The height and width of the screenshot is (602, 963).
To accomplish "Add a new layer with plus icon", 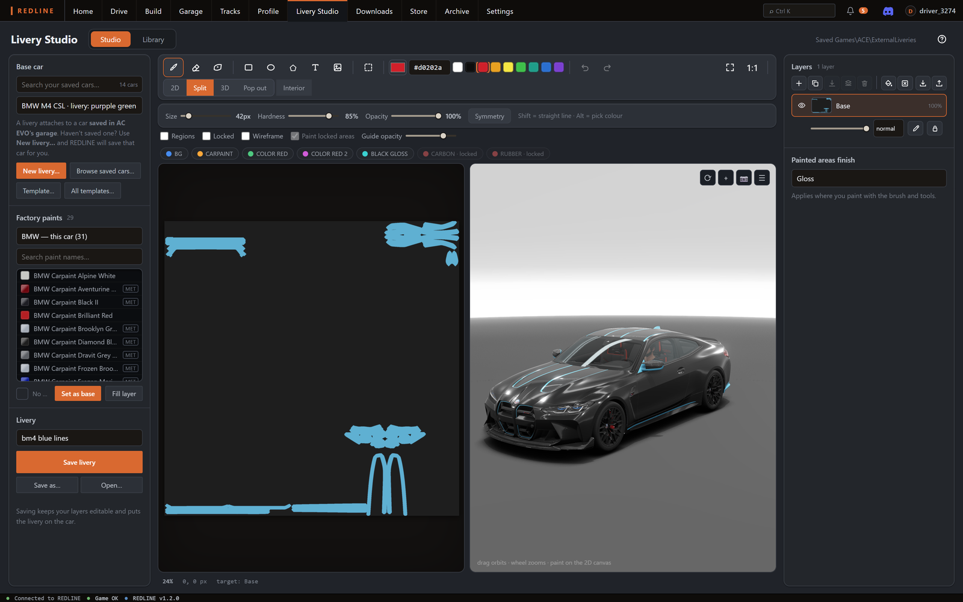I will [x=799, y=83].
